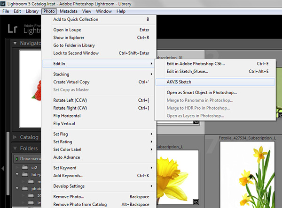
Task: Choose Flip Vertical
Action: tap(99, 124)
